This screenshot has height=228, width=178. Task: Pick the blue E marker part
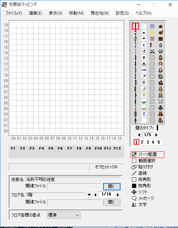[x=144, y=45]
